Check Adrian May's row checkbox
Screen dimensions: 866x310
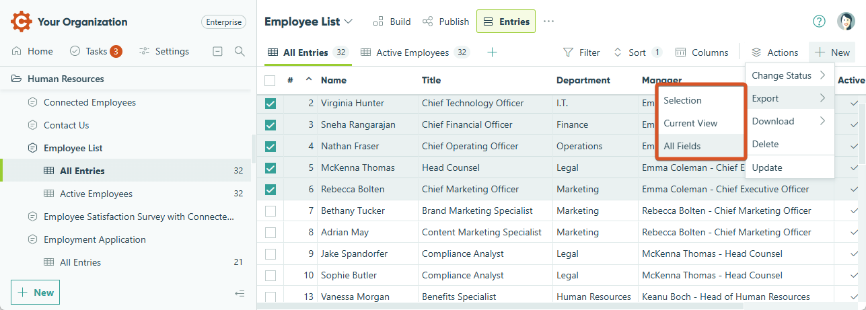coord(270,233)
